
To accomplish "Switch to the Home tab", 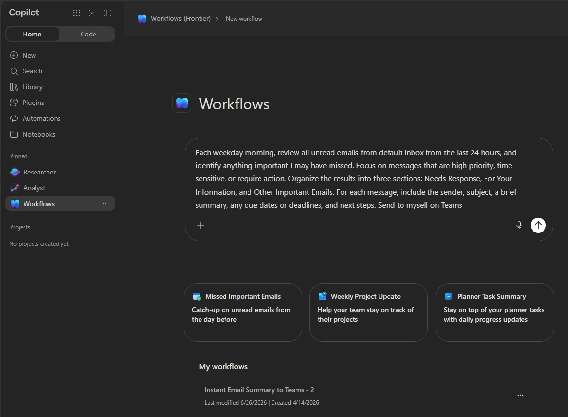I will 32,34.
